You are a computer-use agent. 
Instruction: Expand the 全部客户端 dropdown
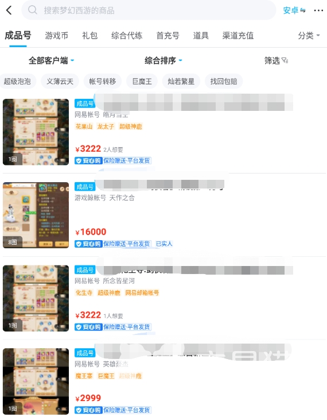click(51, 60)
